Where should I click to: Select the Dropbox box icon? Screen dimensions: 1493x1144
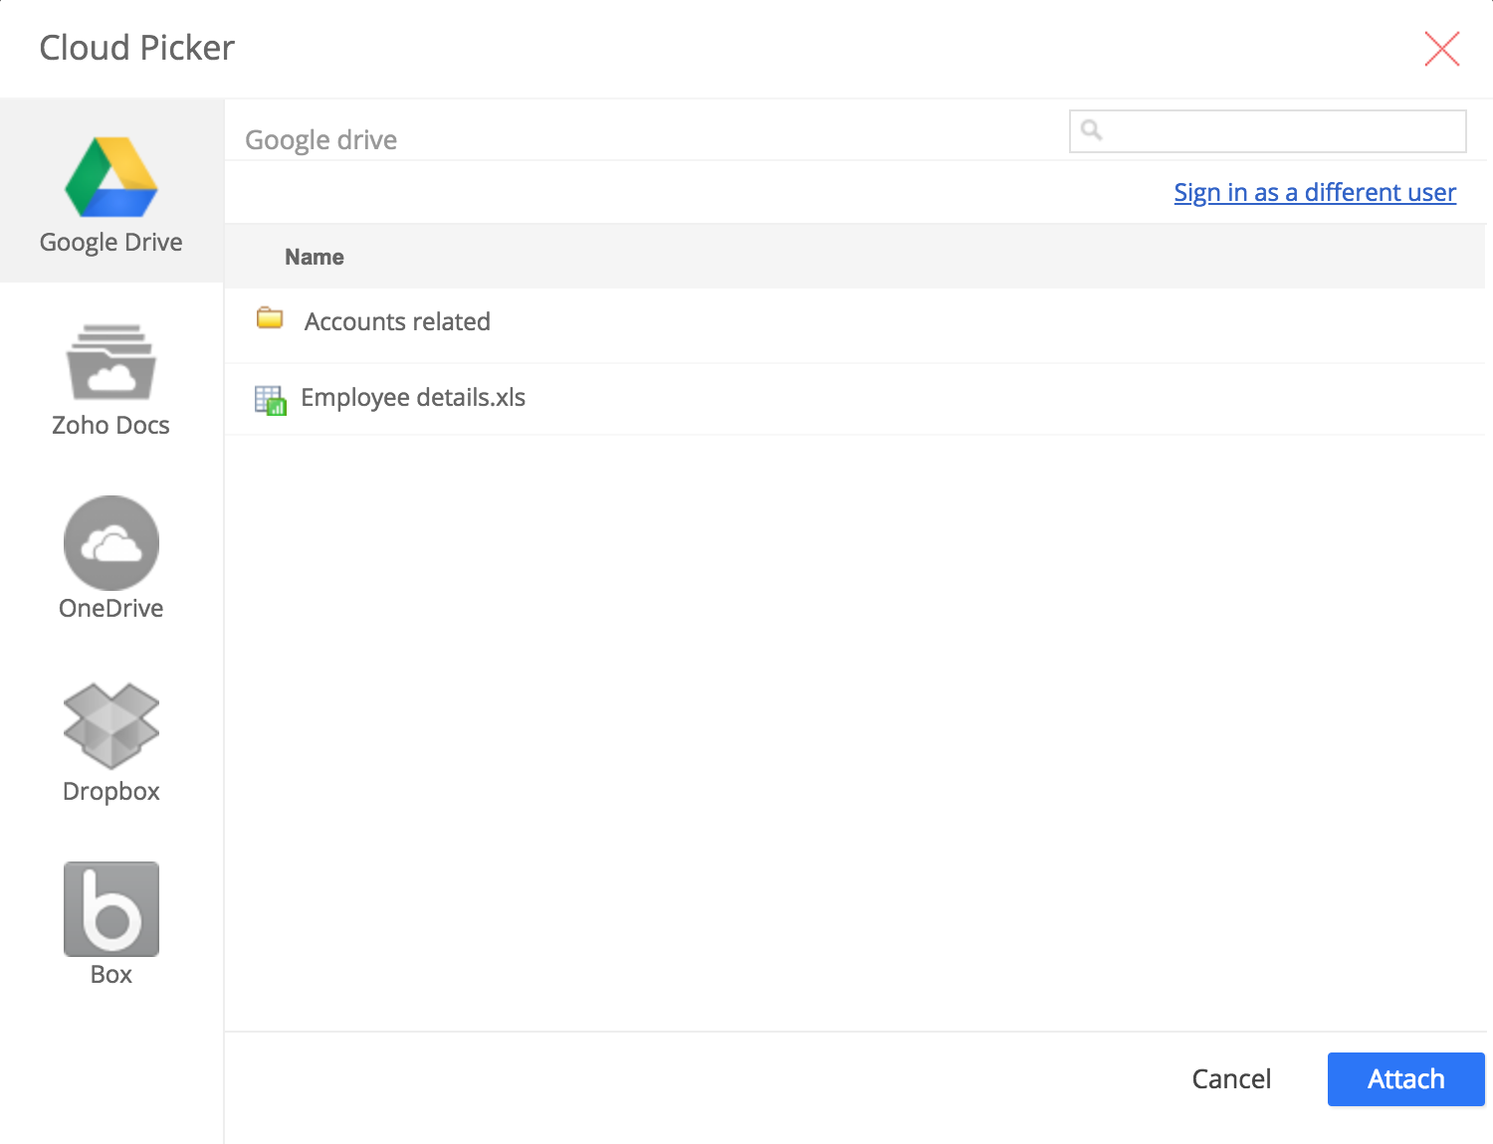coord(111,725)
